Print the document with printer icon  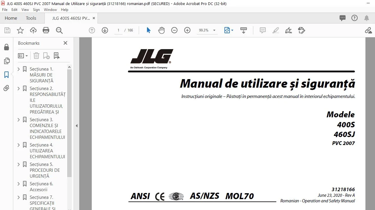[46, 30]
